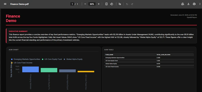Click the 1.22B table value
Image resolution: width=202 pixels, height=92 pixels.
[x=158, y=60]
